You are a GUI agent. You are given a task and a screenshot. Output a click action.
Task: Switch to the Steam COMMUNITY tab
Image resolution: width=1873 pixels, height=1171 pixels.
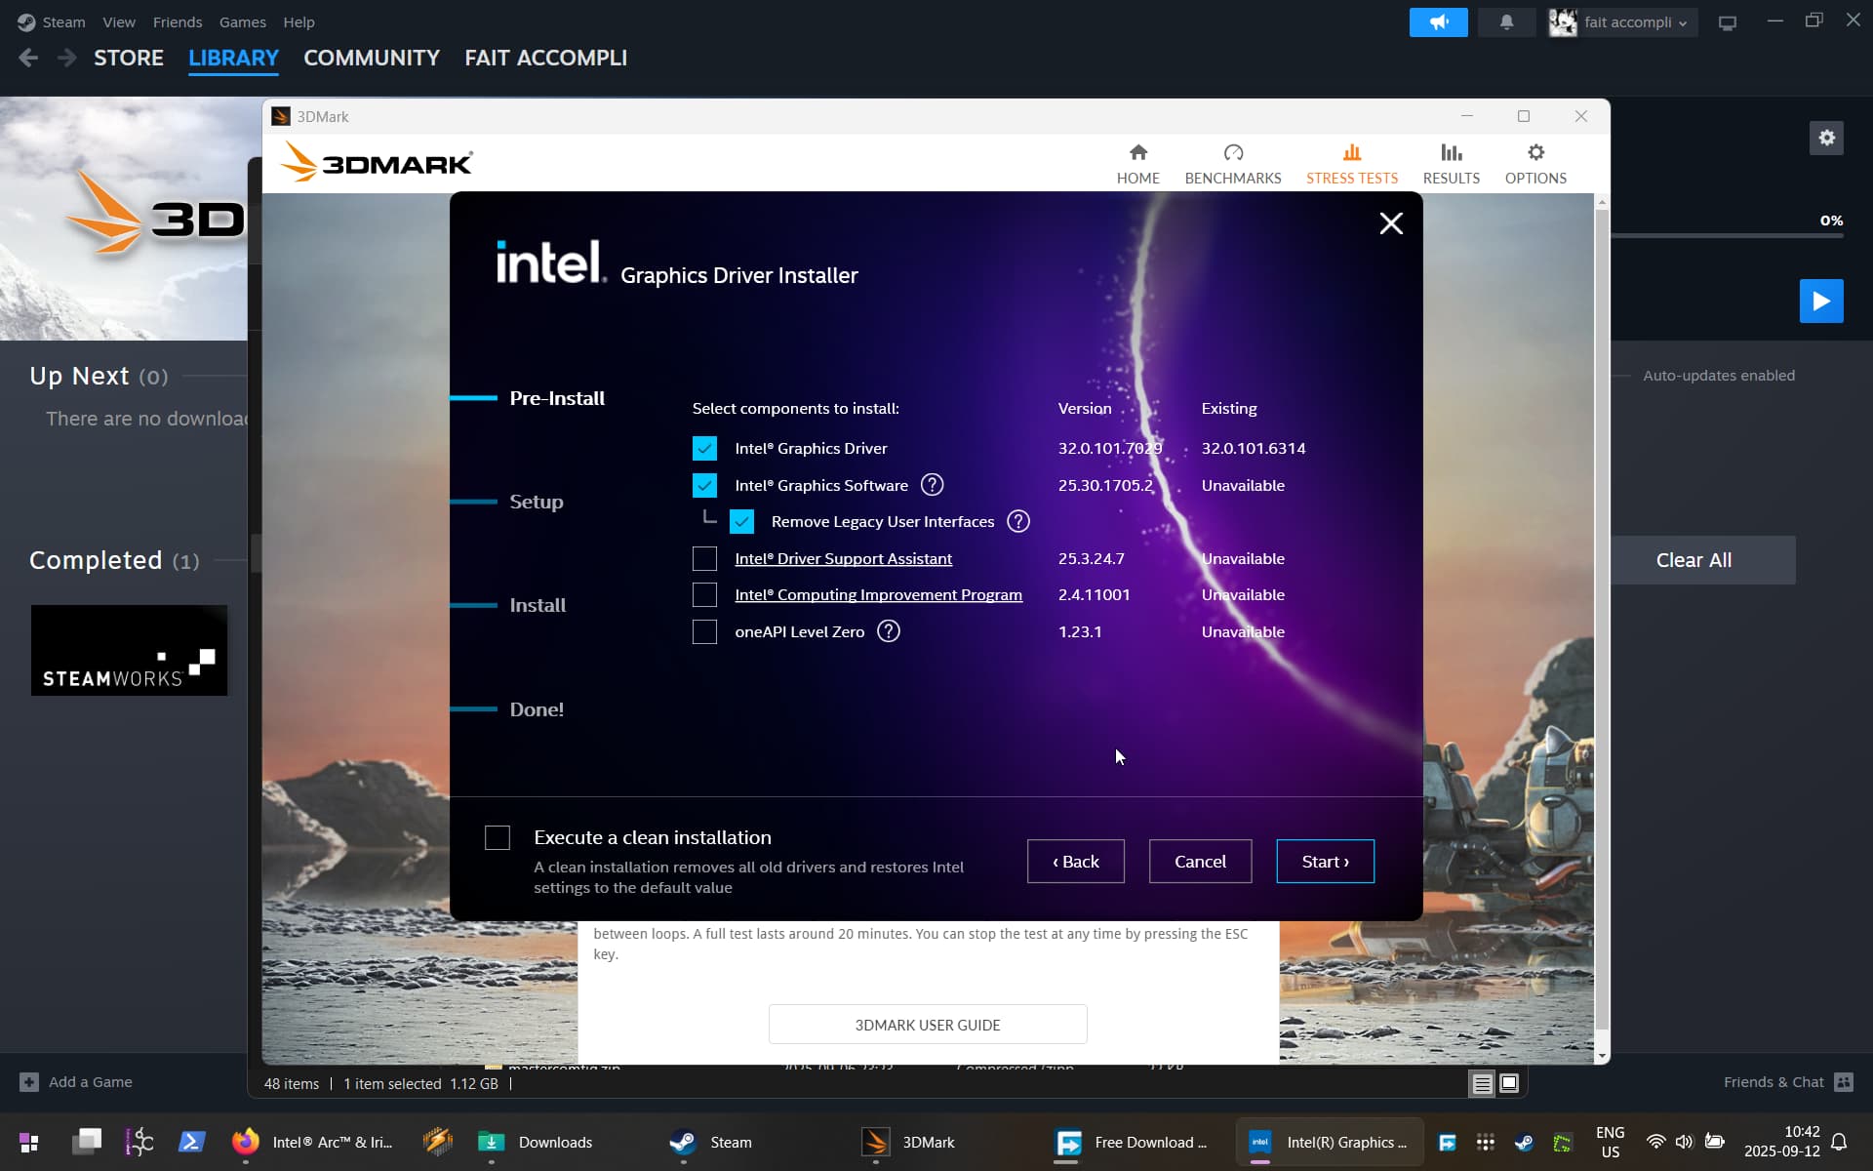tap(372, 58)
